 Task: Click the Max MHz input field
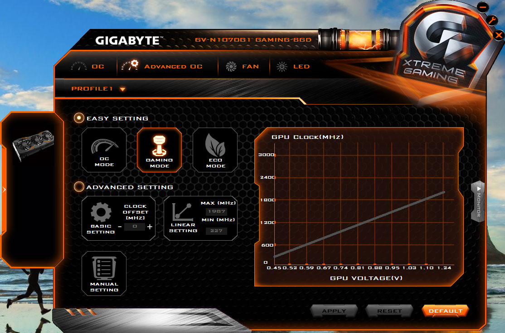click(x=216, y=211)
